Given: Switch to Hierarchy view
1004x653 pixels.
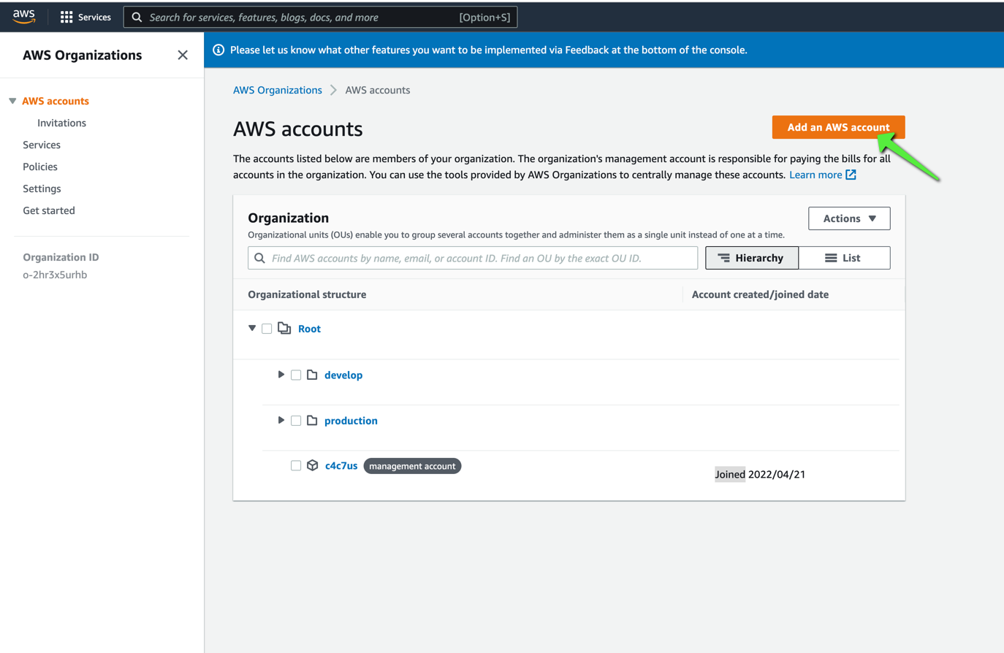Looking at the screenshot, I should 752,258.
